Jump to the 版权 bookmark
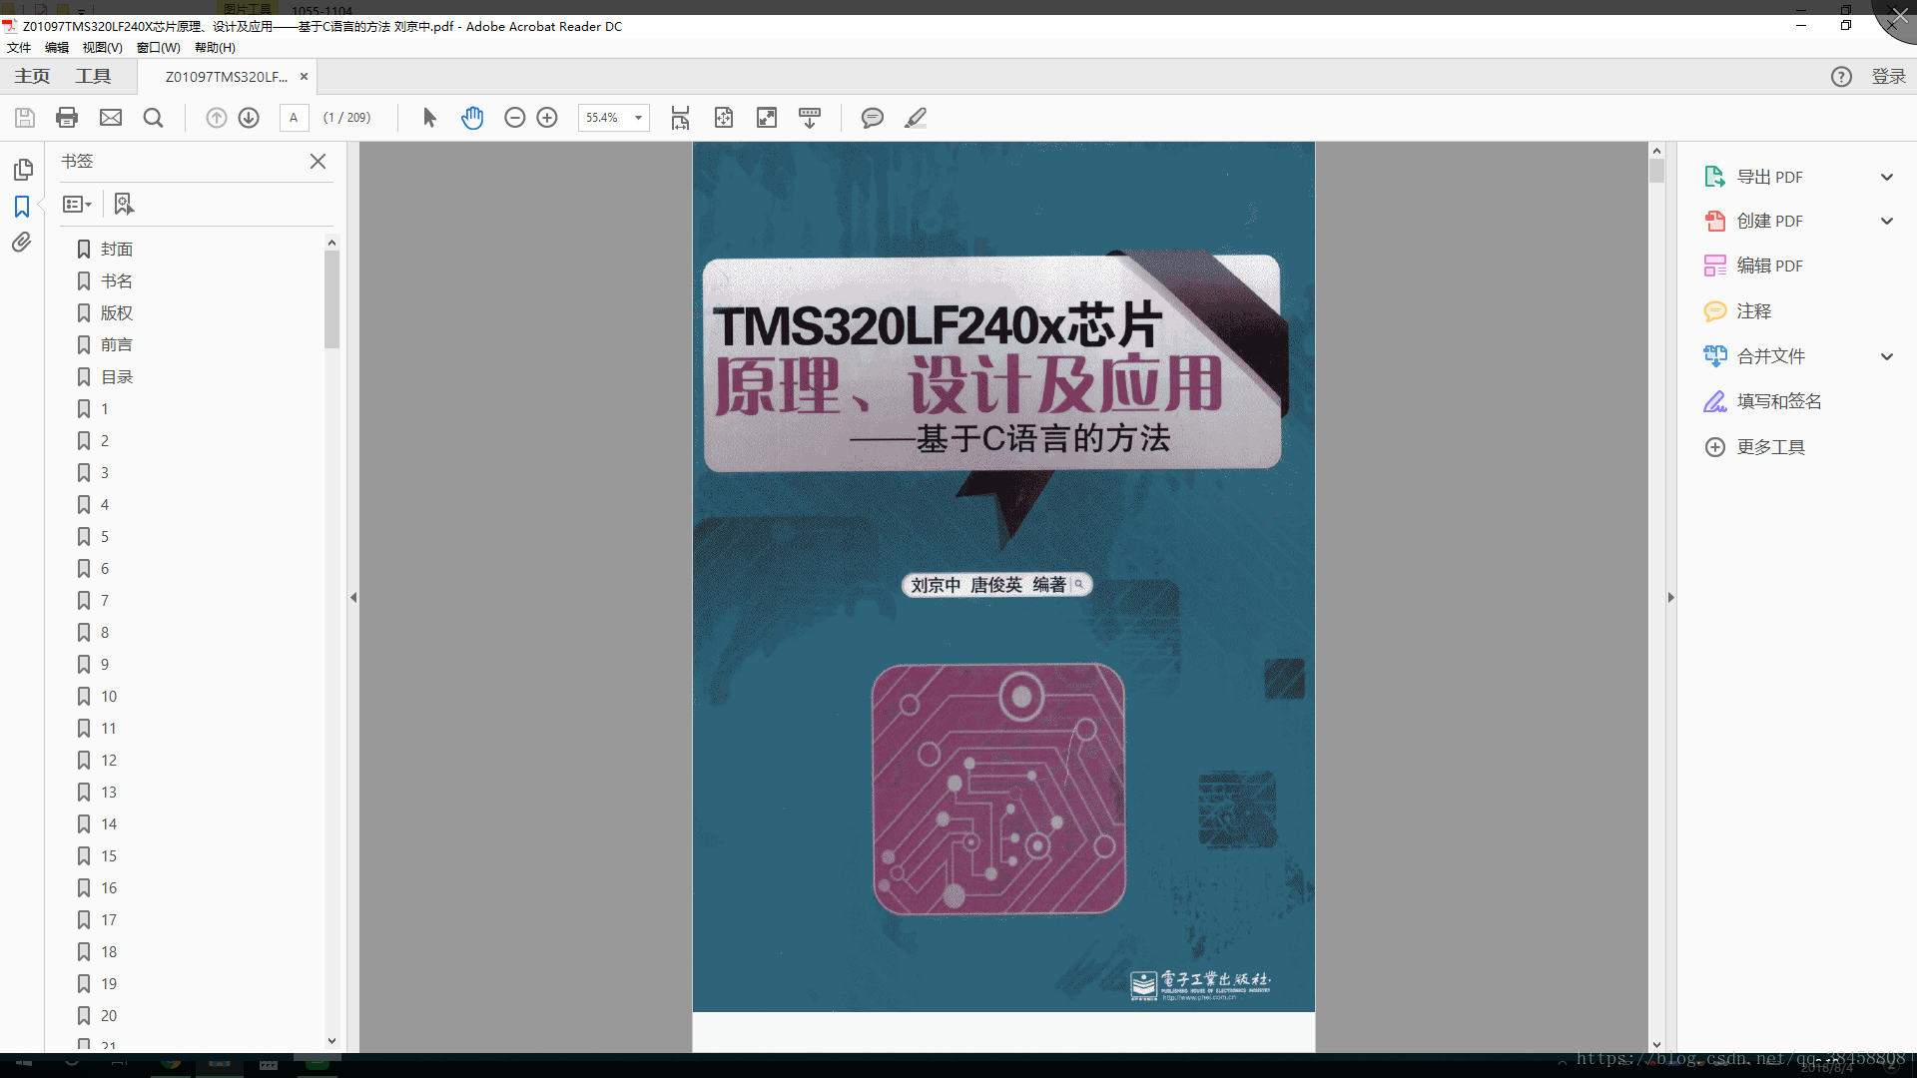Screen dimensions: 1917x1078 tap(117, 313)
